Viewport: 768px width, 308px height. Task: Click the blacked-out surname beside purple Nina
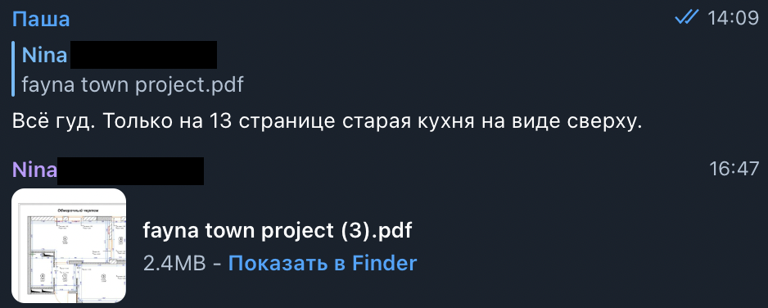pyautogui.click(x=130, y=171)
